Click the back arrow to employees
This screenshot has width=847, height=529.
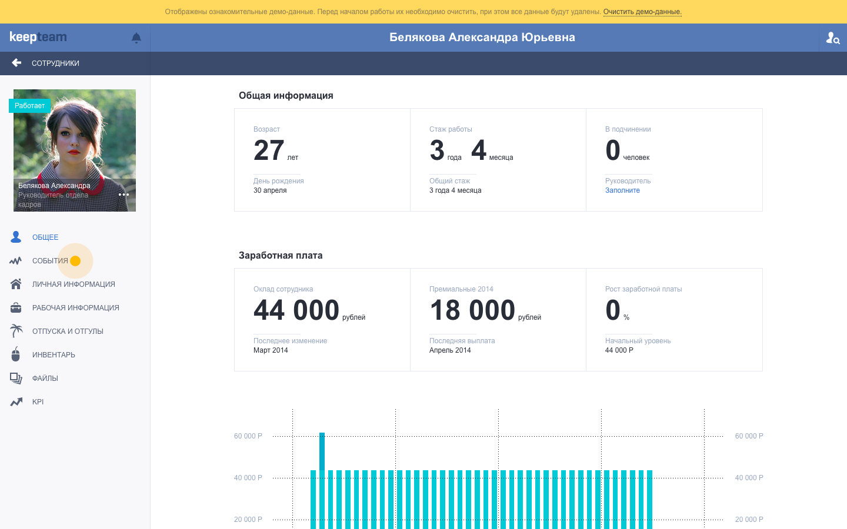pyautogui.click(x=16, y=63)
